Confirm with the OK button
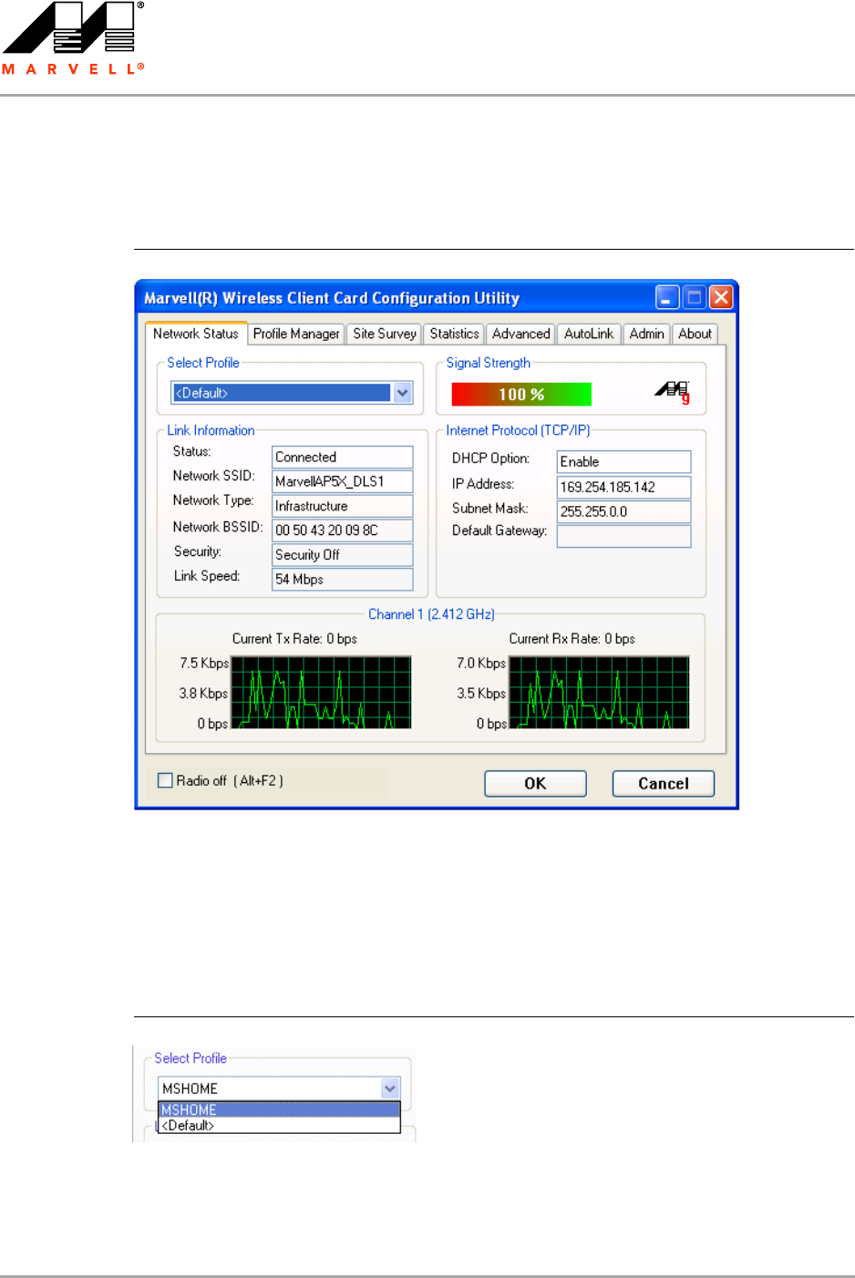 535,783
